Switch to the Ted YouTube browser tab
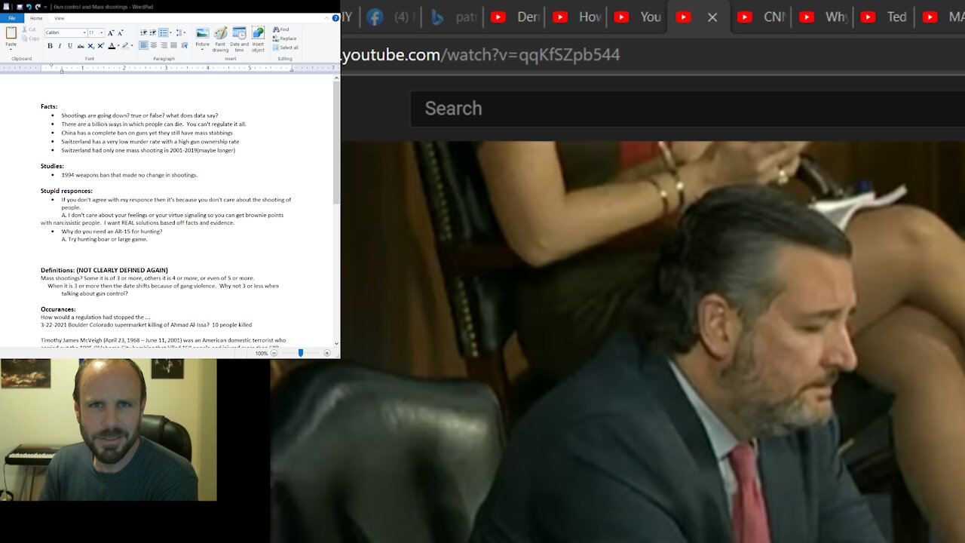This screenshot has height=543, width=965. (x=884, y=17)
